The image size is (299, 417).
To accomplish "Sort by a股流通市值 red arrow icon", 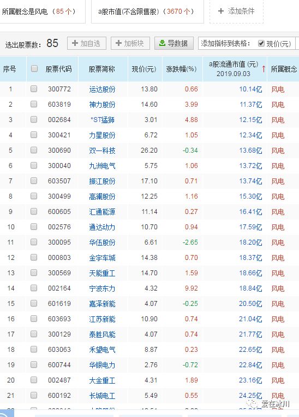I will [x=264, y=69].
